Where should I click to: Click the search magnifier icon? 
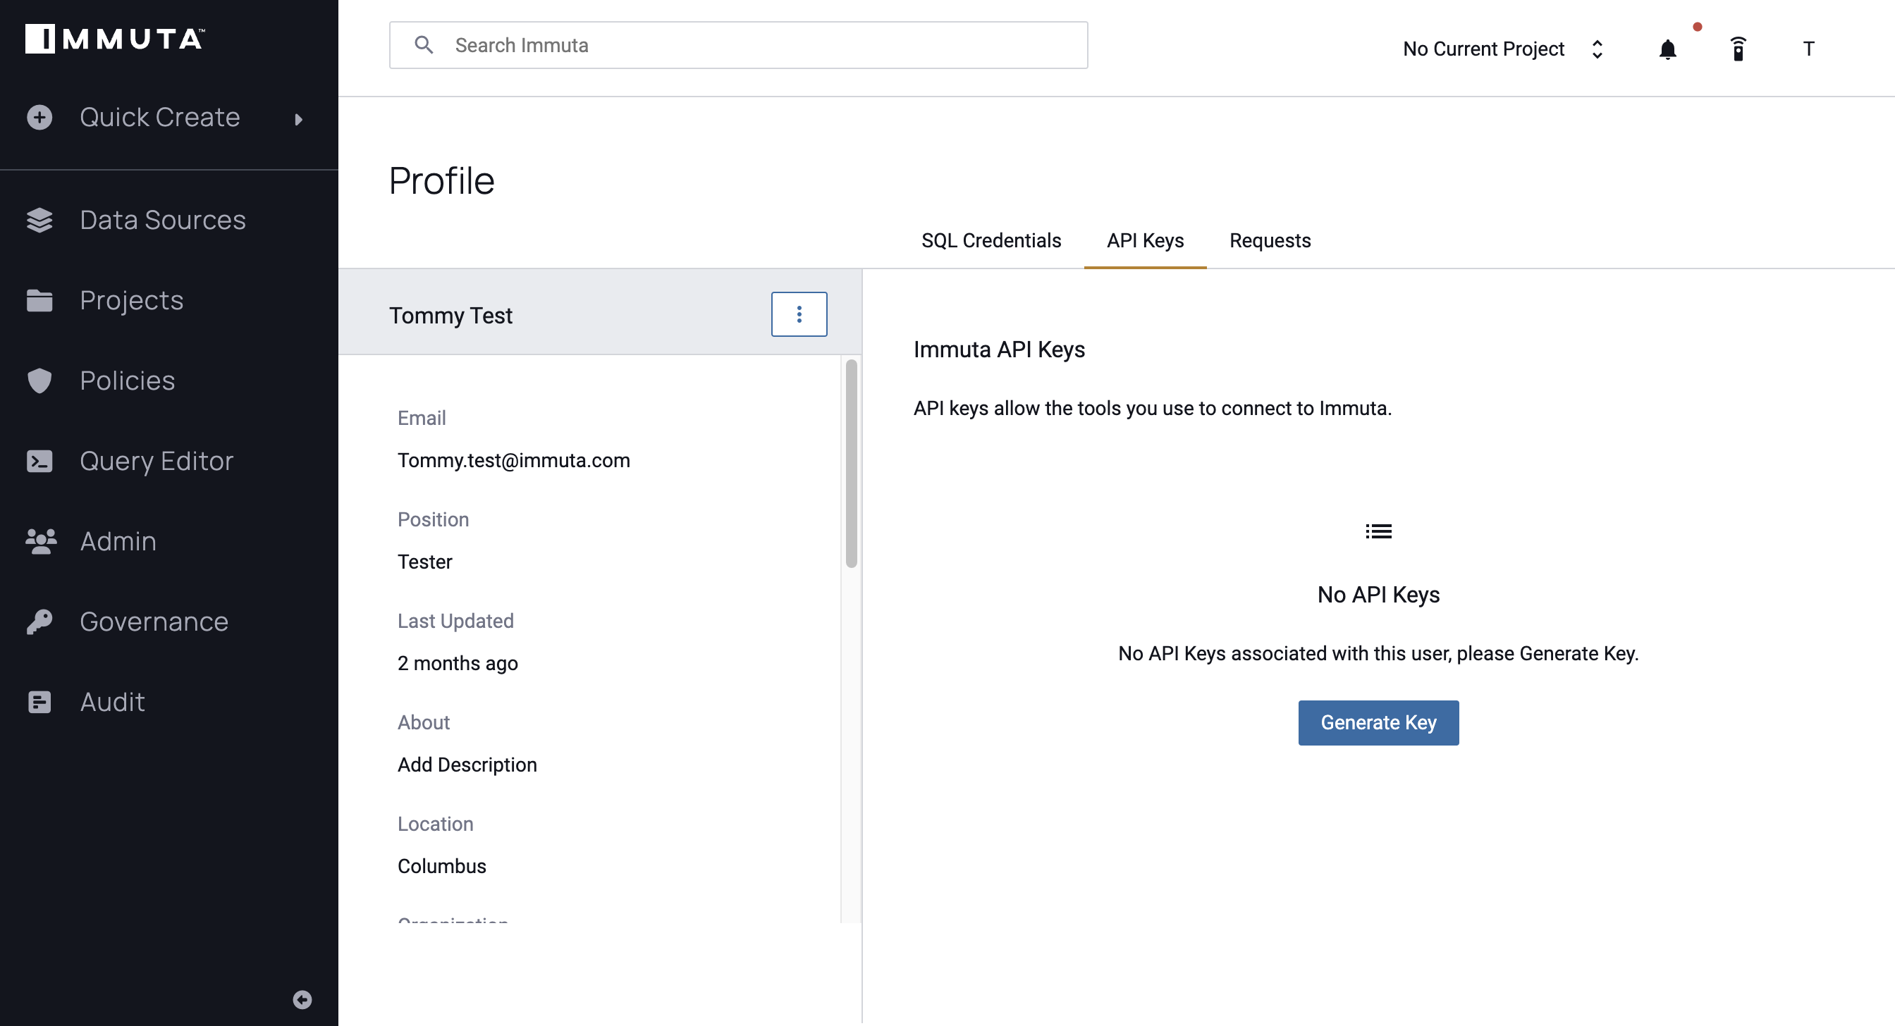coord(424,45)
